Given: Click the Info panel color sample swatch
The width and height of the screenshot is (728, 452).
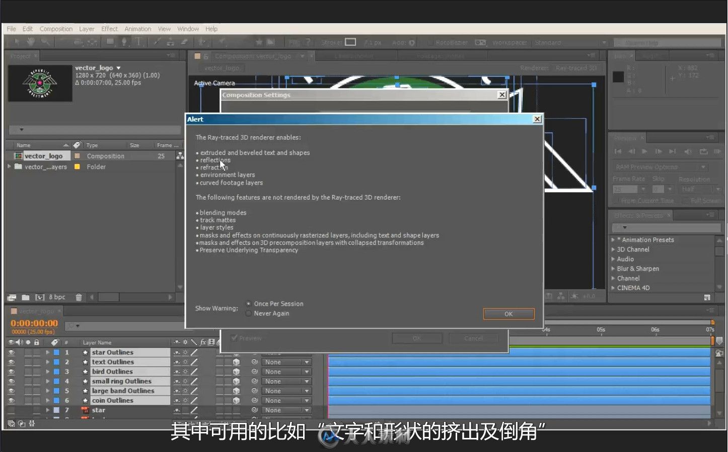Looking at the screenshot, I should (x=618, y=76).
